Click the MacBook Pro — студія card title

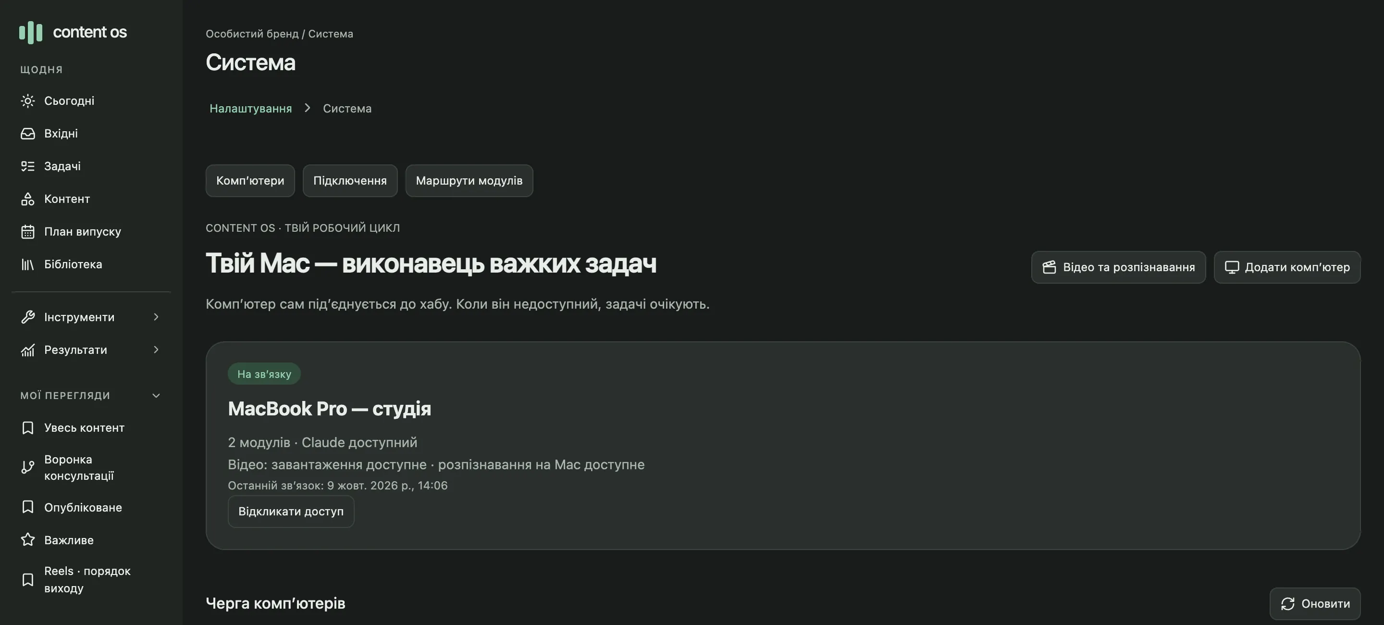point(329,409)
